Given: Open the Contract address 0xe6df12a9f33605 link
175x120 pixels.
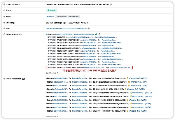Looking at the screenshot, I should (75, 34).
